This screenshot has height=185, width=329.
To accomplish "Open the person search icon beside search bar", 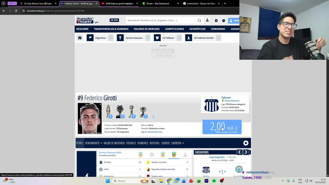I will point(207,21).
